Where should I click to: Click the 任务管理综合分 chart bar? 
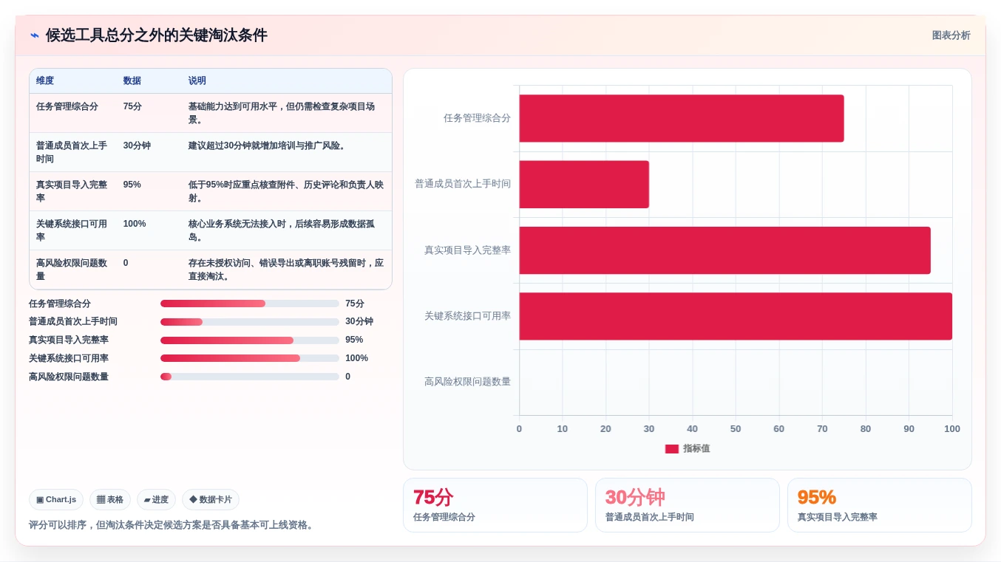point(681,118)
